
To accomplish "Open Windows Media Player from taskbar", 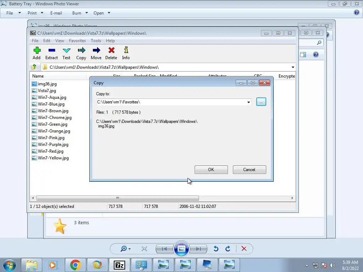I will (53, 265).
